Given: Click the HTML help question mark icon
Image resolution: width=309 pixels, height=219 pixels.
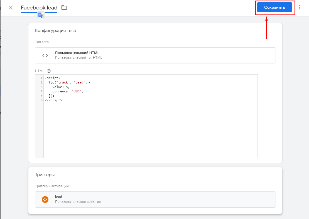Looking at the screenshot, I should (x=49, y=71).
